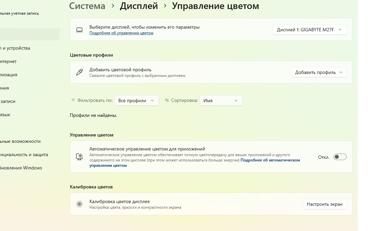Viewport: 383px width, 231px height.
Task: Open sidebar item ending 'ения'
Action: [4, 88]
